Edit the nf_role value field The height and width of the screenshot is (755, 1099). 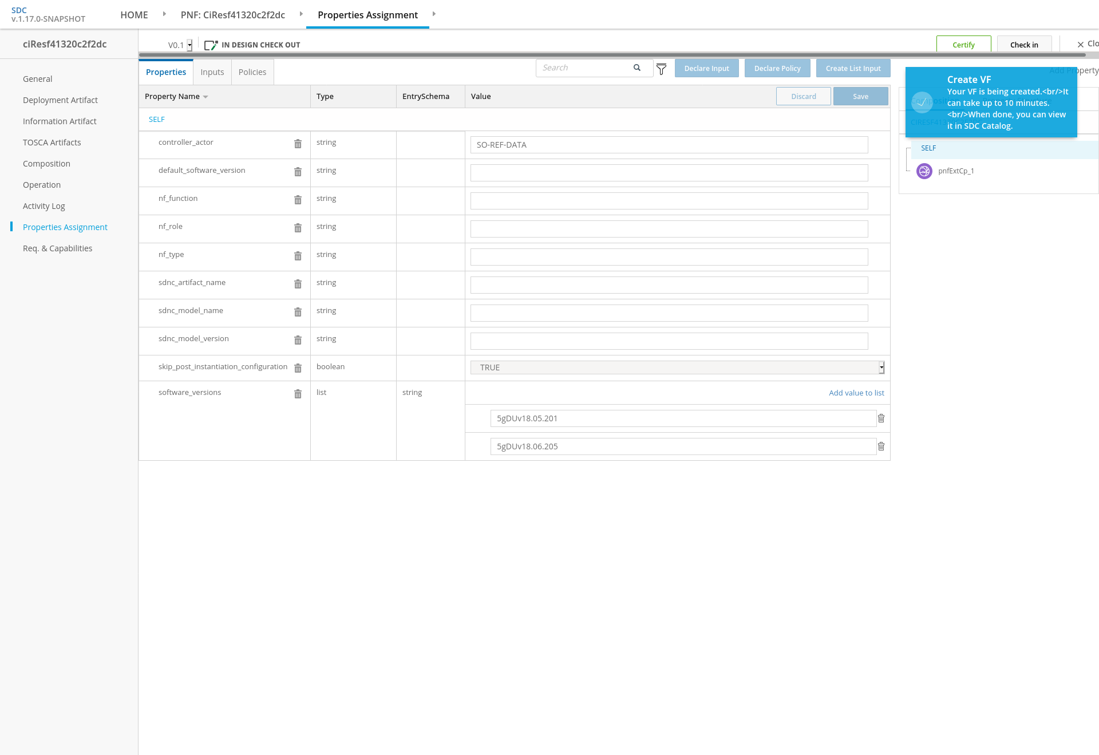click(669, 229)
